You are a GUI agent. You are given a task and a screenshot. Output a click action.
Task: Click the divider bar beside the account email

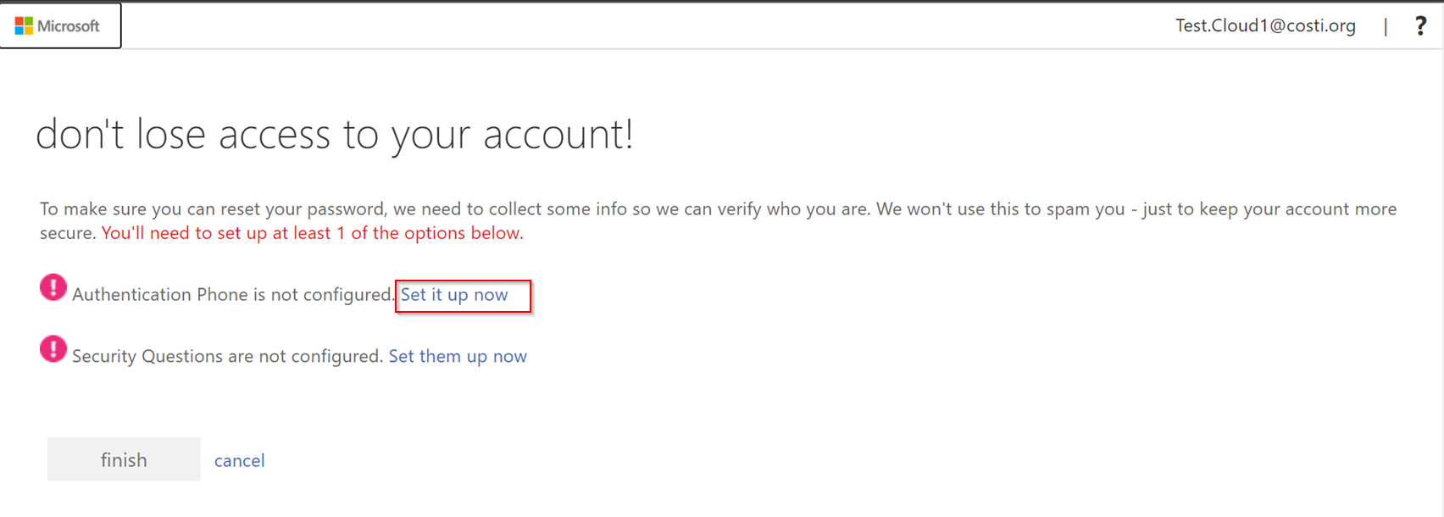coord(1386,26)
